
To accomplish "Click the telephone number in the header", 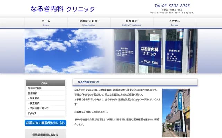I will [172, 6].
